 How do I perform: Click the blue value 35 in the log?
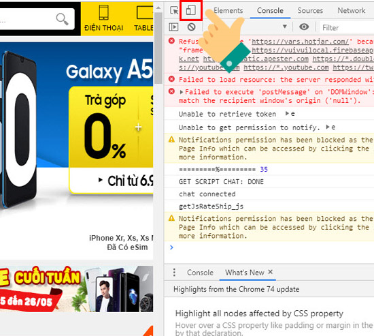[264, 170]
